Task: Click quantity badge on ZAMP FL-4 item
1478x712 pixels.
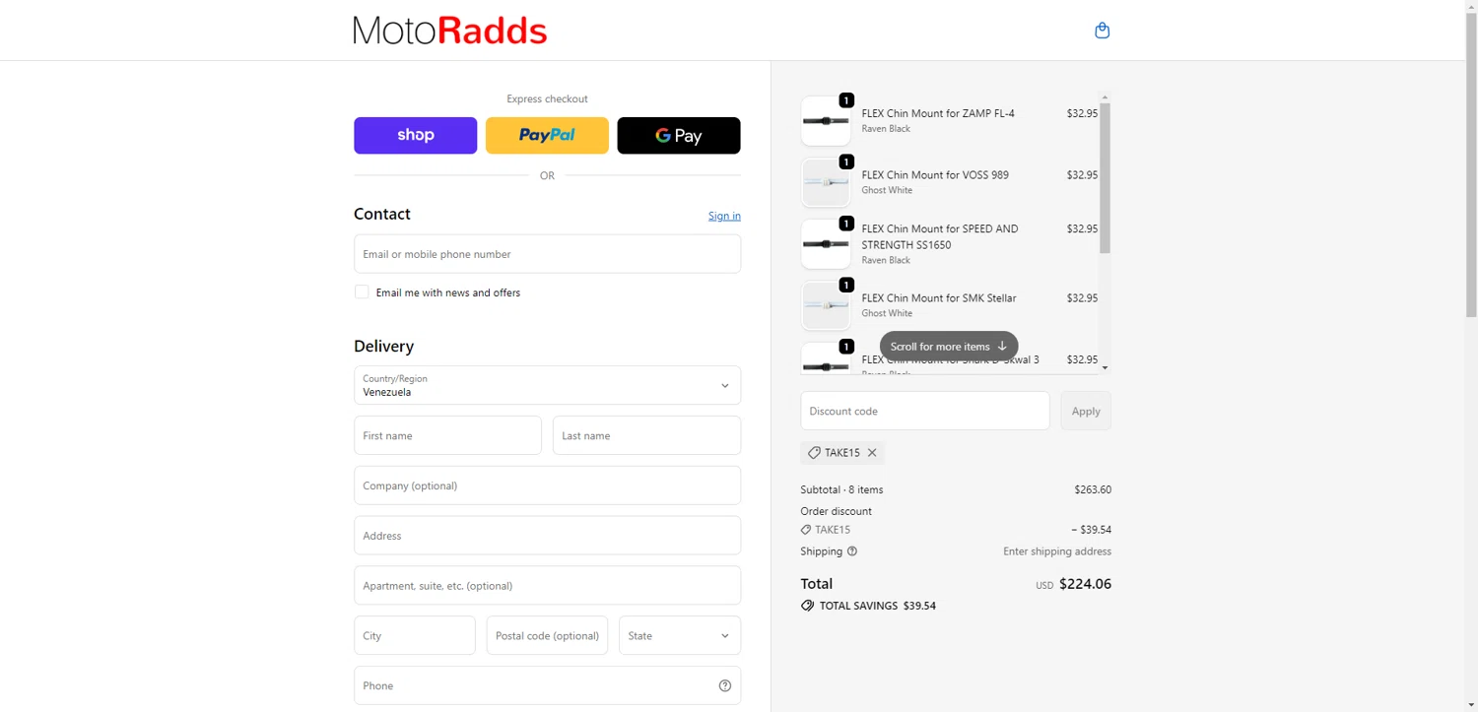Action: point(846,100)
